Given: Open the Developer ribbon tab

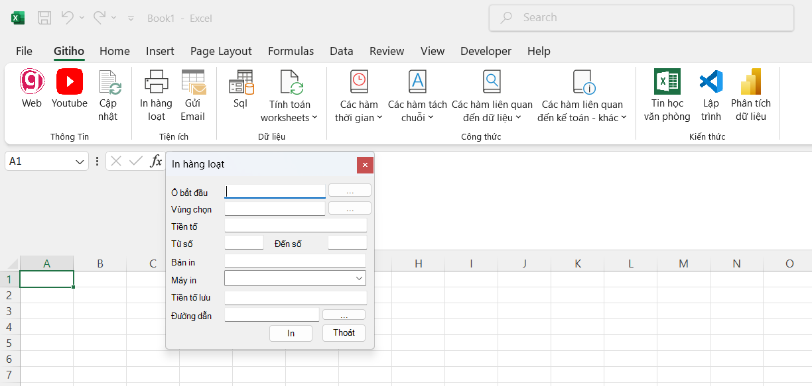Looking at the screenshot, I should 486,51.
